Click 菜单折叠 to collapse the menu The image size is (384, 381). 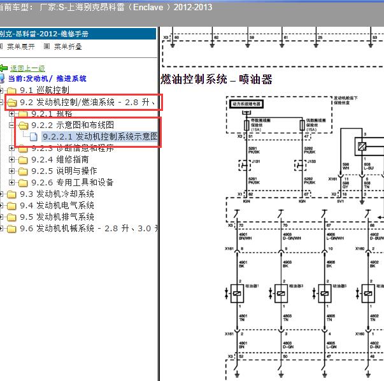(68, 47)
